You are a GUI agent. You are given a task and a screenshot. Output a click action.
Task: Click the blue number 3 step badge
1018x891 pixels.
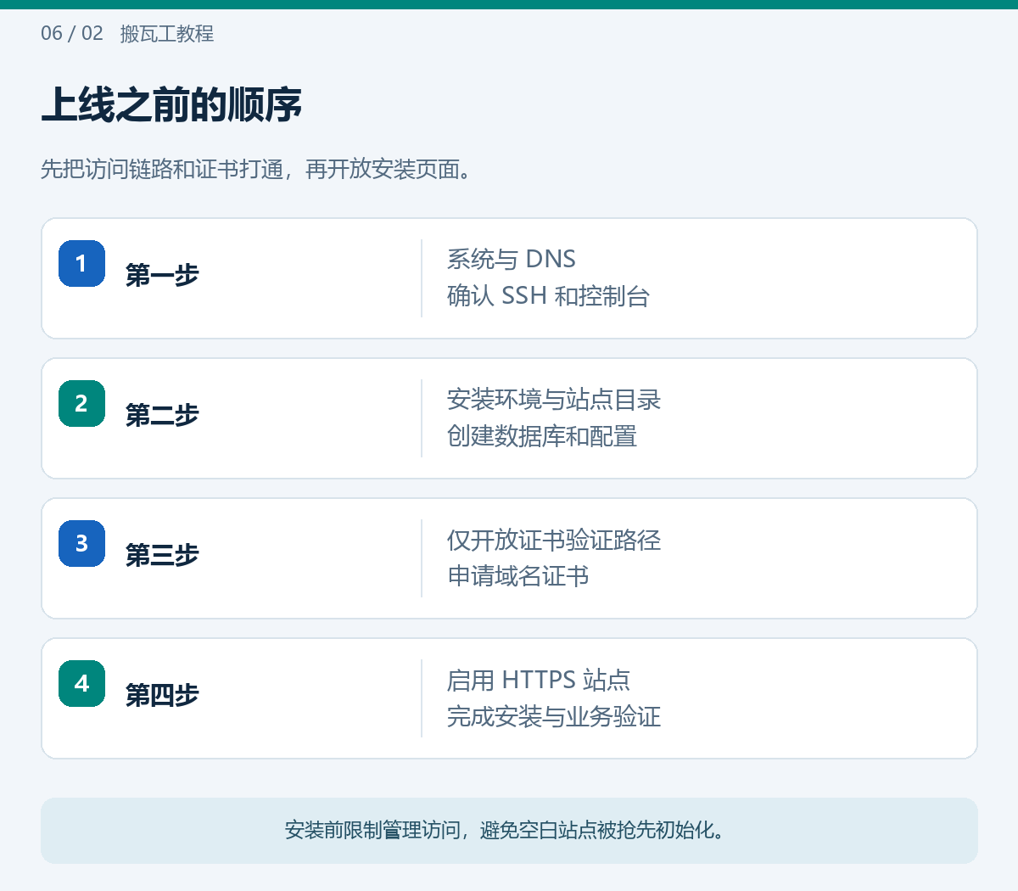[x=81, y=543]
